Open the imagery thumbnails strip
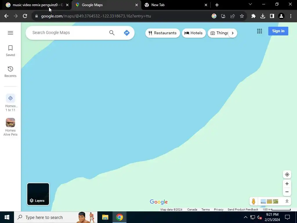Screen dimensions: 297x223 pyautogui.click(x=269, y=202)
